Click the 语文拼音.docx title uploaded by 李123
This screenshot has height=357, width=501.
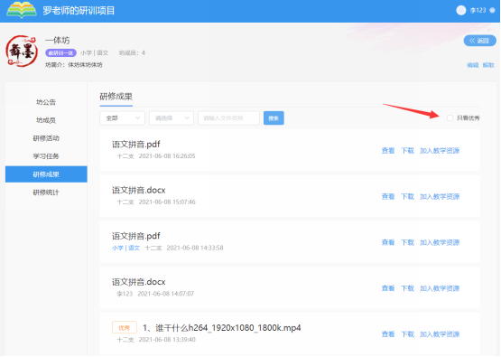click(x=139, y=282)
